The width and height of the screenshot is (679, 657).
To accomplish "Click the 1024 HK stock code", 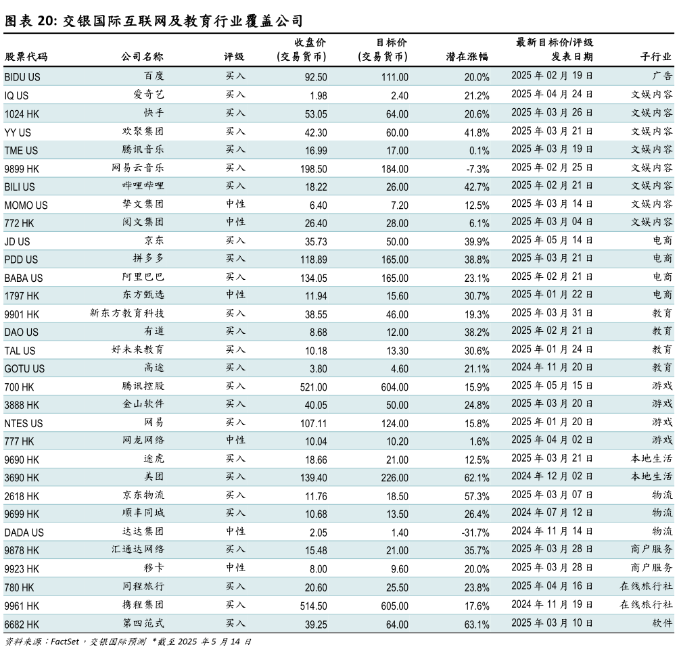I will (22, 114).
